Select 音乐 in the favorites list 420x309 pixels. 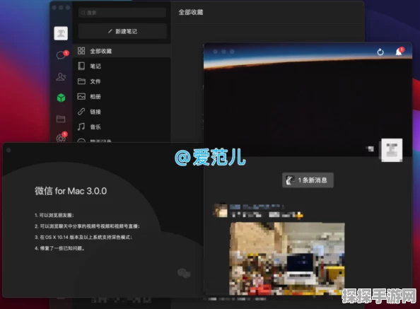click(x=122, y=127)
